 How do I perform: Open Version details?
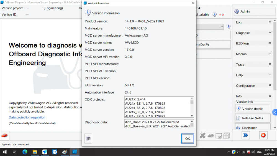253,109
